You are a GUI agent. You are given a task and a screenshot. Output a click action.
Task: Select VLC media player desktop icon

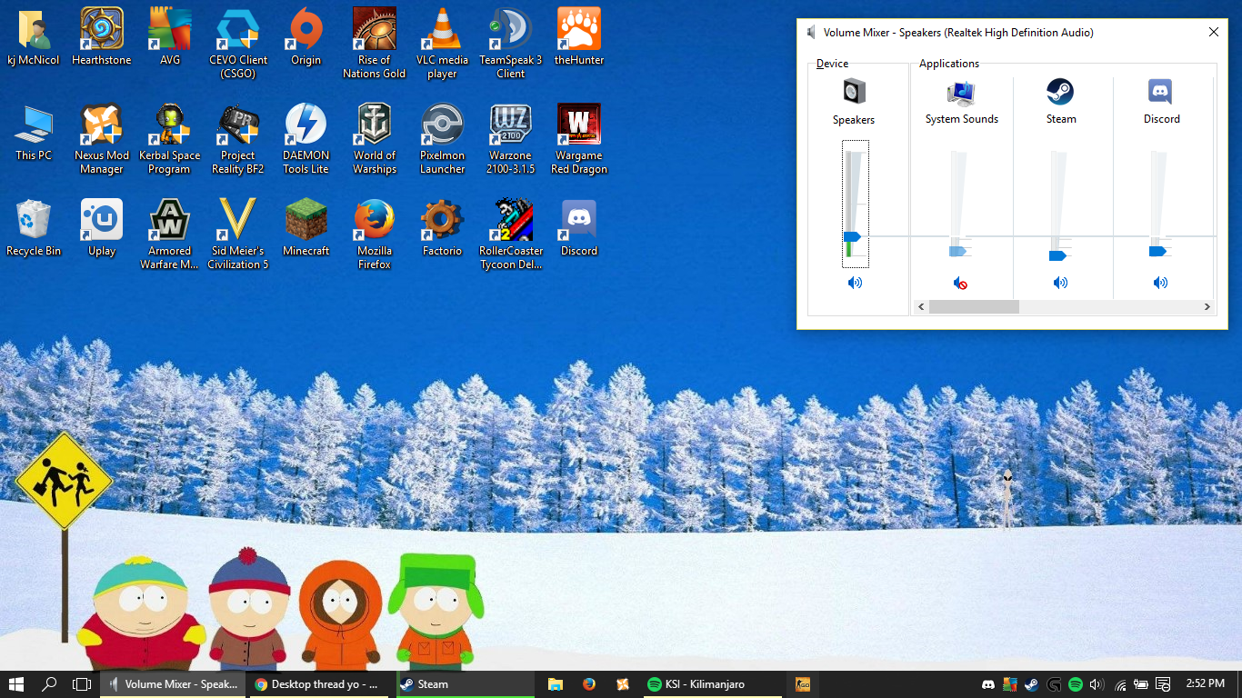(x=443, y=44)
